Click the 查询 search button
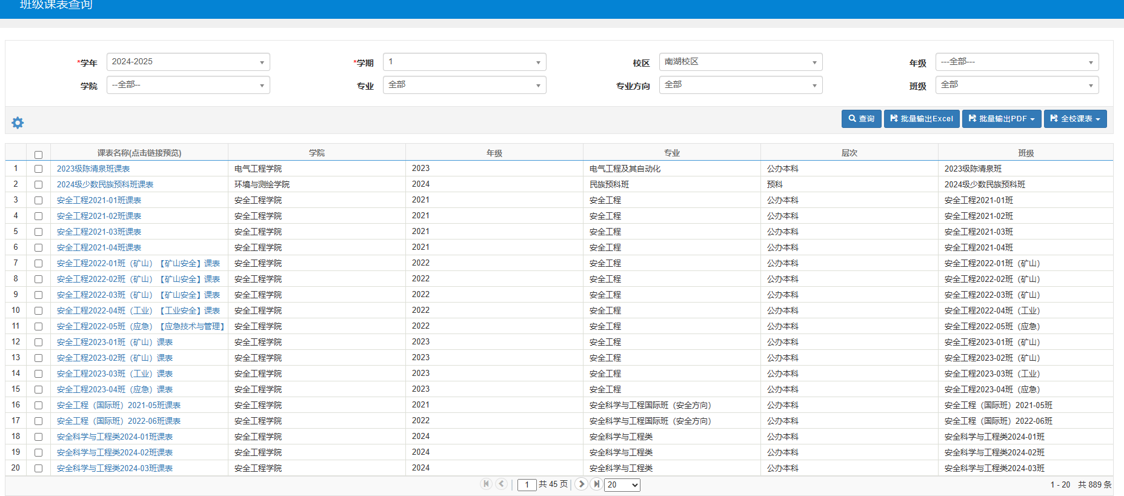This screenshot has width=1124, height=496. click(861, 119)
